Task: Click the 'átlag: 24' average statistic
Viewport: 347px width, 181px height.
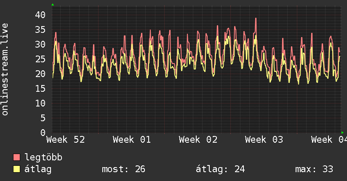Action: point(220,169)
